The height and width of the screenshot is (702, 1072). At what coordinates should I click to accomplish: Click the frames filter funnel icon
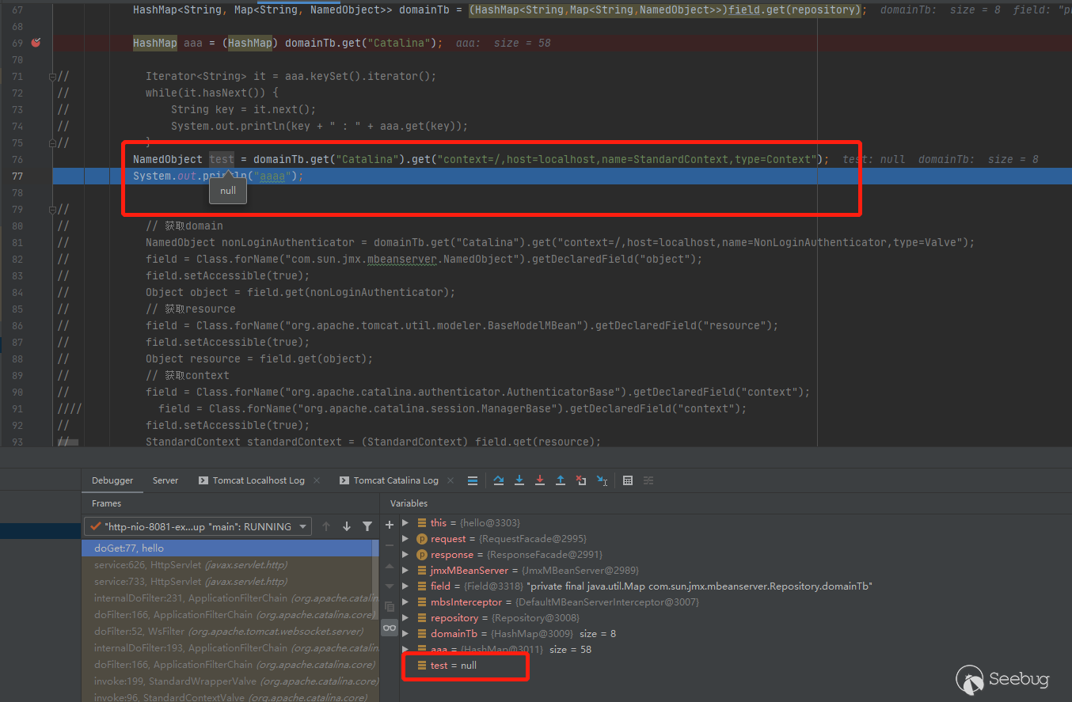click(367, 526)
